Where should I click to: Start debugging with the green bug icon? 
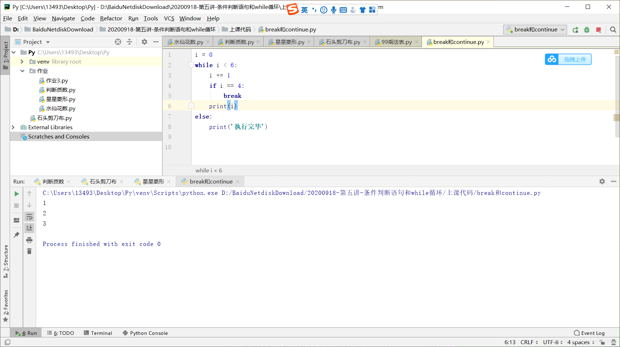587,30
